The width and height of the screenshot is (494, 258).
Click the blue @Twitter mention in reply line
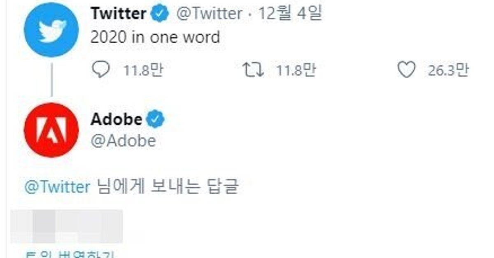(57, 187)
